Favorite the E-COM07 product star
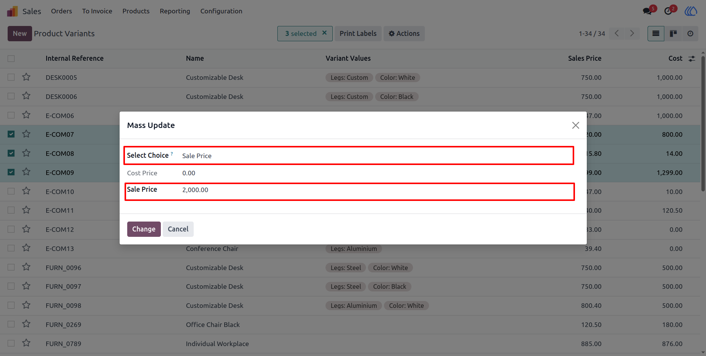Viewport: 706px width, 356px height. click(26, 134)
